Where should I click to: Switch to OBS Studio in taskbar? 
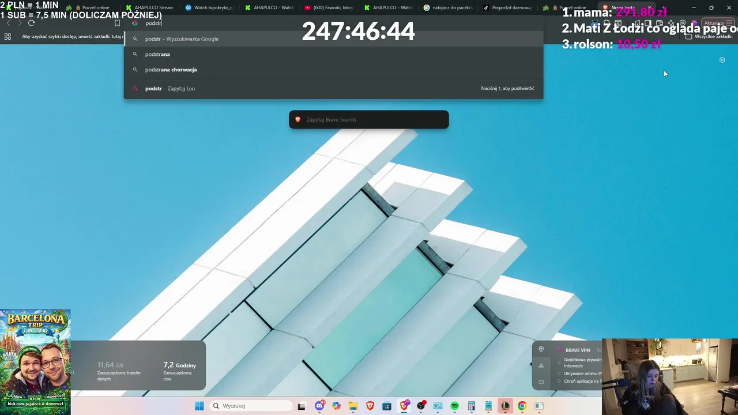tap(421, 406)
